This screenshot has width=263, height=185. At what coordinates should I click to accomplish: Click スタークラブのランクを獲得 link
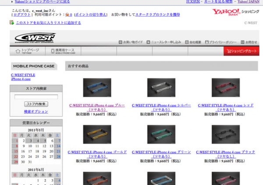pyautogui.click(x=157, y=15)
